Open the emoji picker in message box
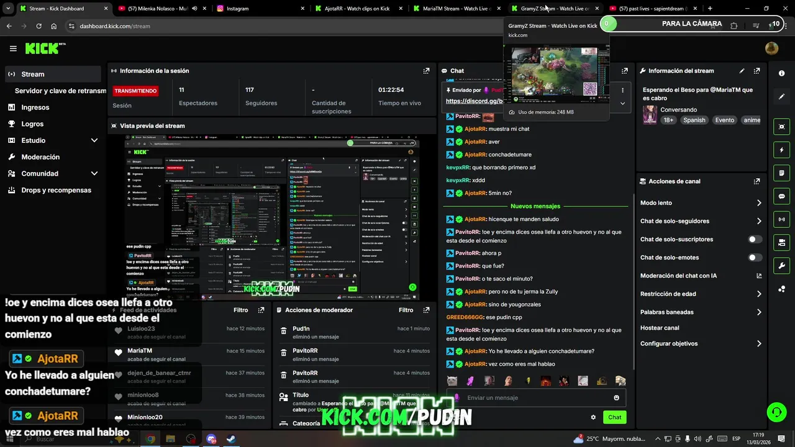 tap(616, 398)
